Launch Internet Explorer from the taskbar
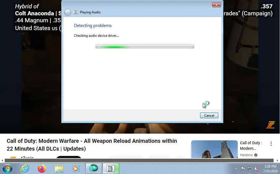This screenshot has width=280, height=174. 25,169
